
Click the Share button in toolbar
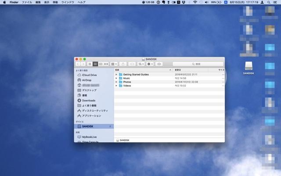coord(123,64)
